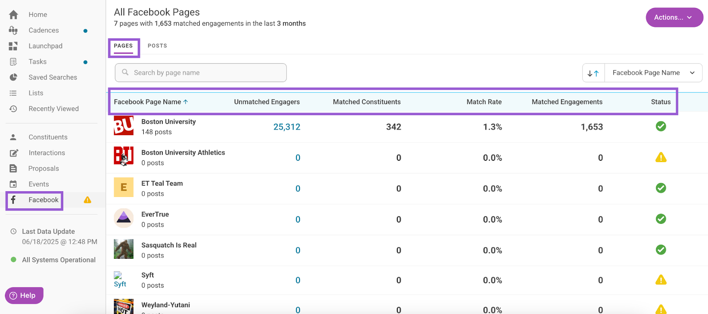Click the Matched Constituents column header
This screenshot has width=708, height=314.
click(x=367, y=102)
